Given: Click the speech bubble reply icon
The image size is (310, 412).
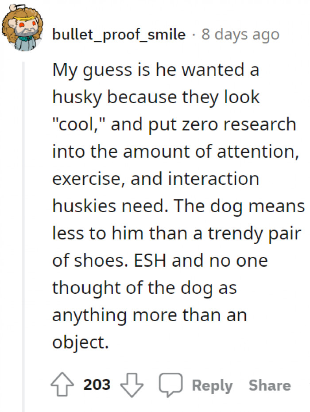Looking at the screenshot, I should coord(171,385).
